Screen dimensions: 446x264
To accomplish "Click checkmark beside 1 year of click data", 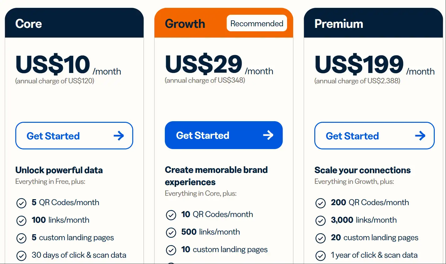I will coord(320,256).
